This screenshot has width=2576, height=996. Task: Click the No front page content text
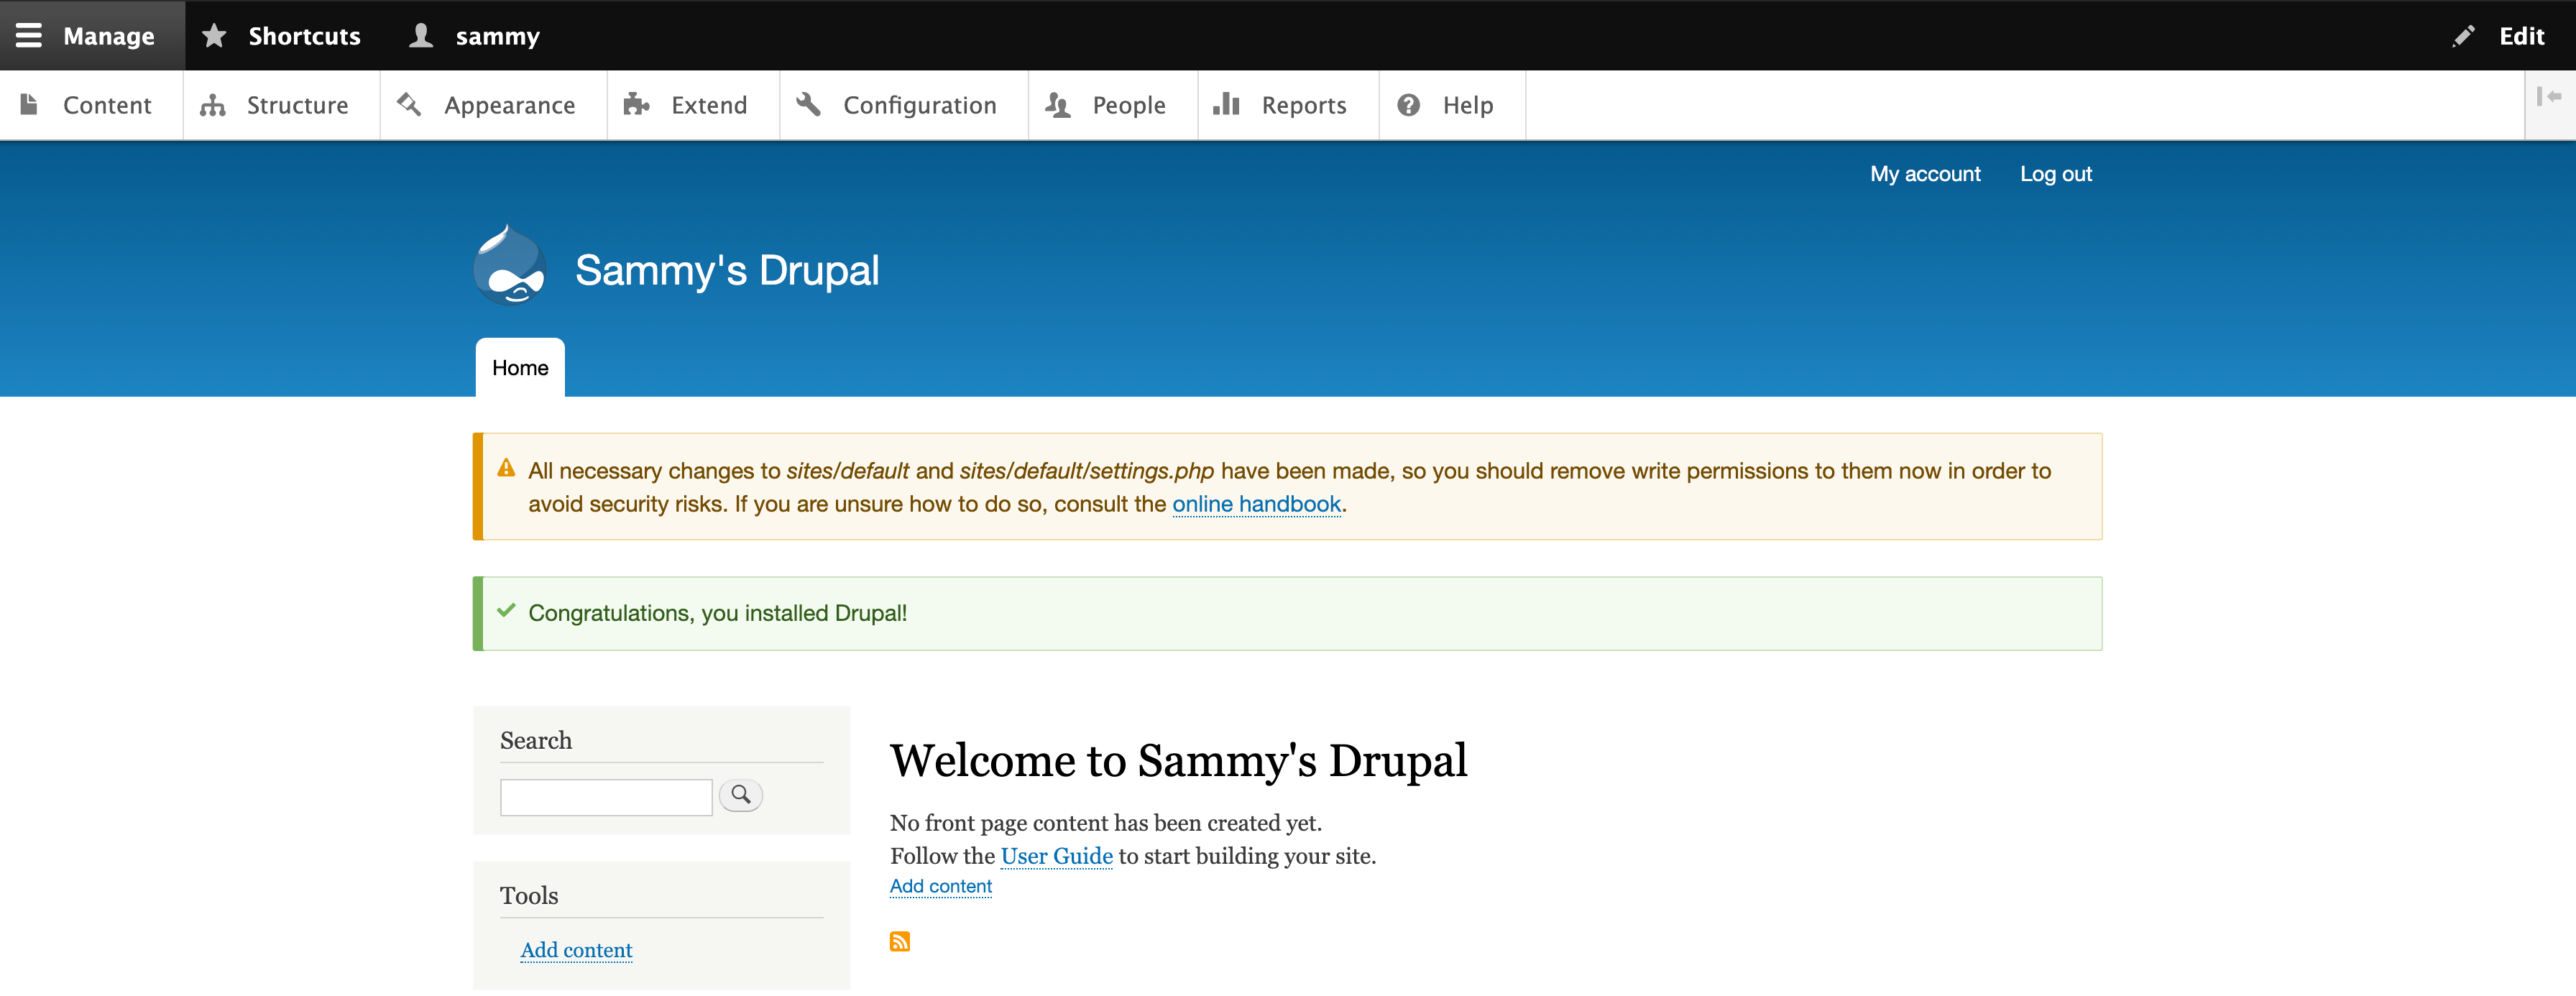[x=1105, y=823]
